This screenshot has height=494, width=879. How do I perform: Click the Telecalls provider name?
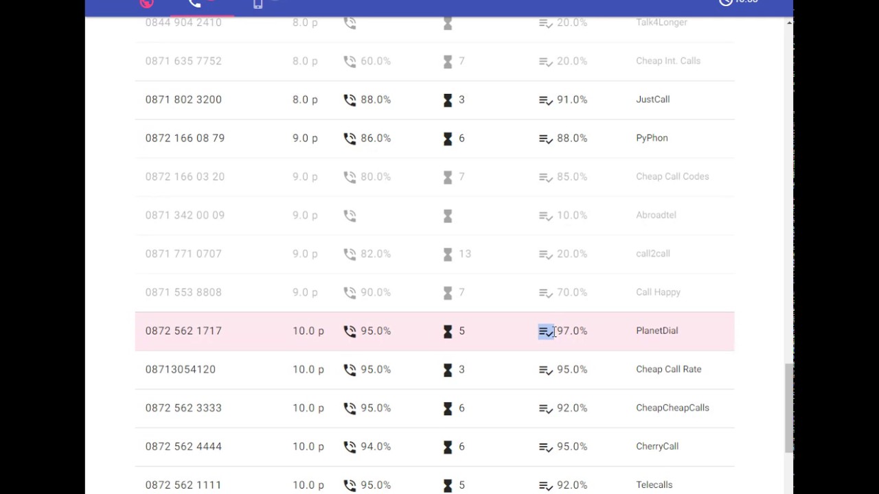pos(654,485)
